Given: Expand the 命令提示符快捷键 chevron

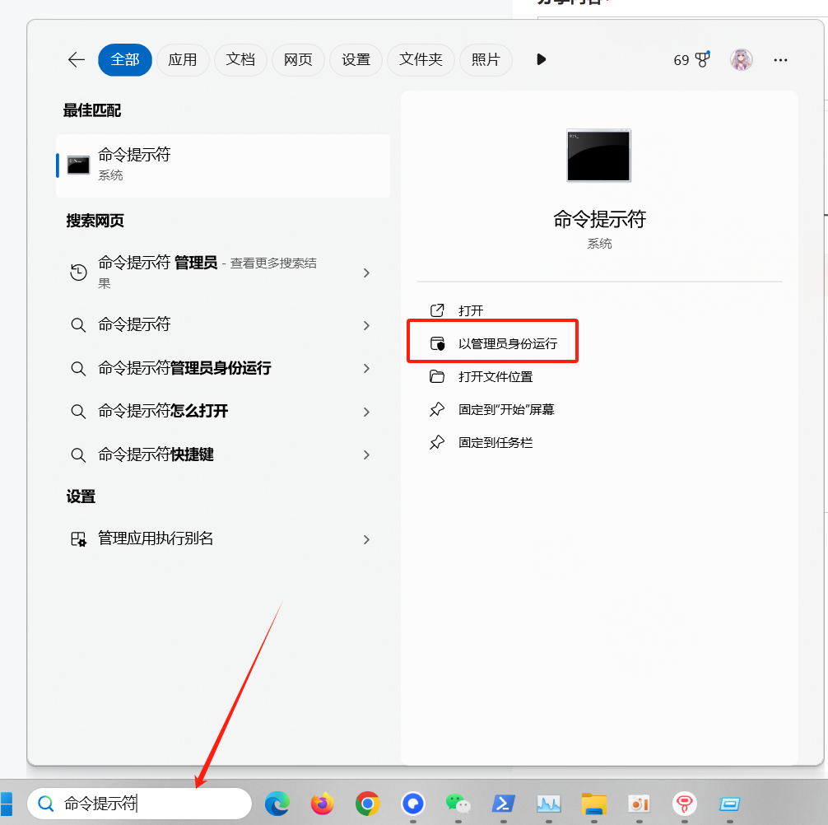Looking at the screenshot, I should pyautogui.click(x=366, y=455).
